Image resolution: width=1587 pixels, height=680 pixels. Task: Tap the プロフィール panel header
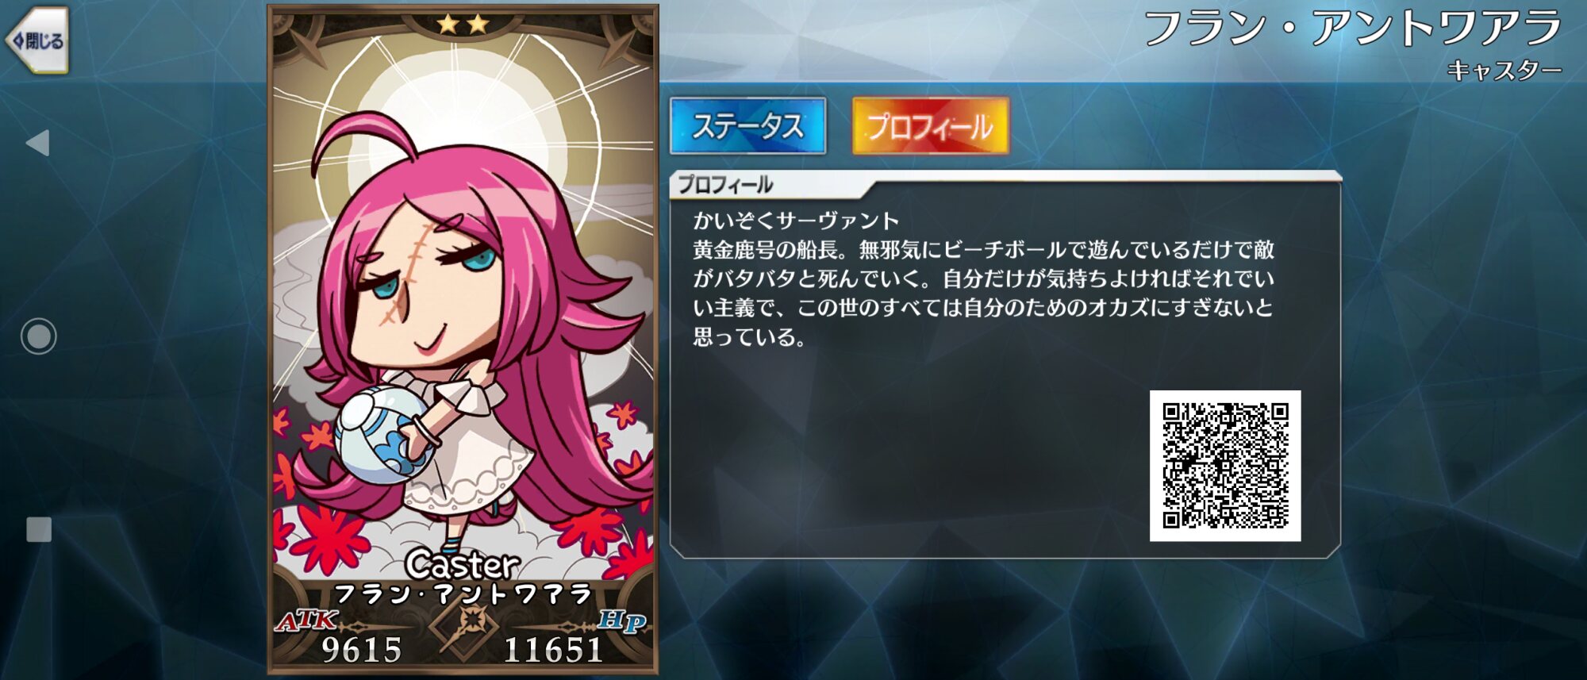724,185
